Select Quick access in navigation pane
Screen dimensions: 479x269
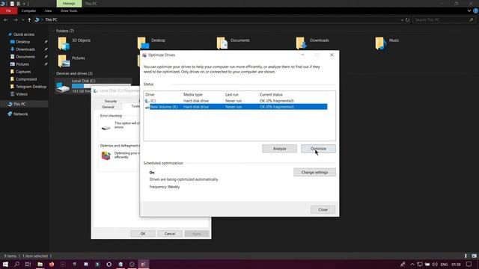coord(24,34)
